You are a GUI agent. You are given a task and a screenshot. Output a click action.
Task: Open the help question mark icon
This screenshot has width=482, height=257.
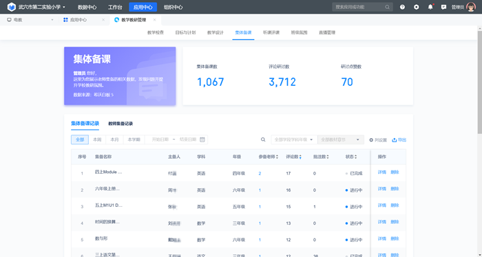click(x=402, y=7)
